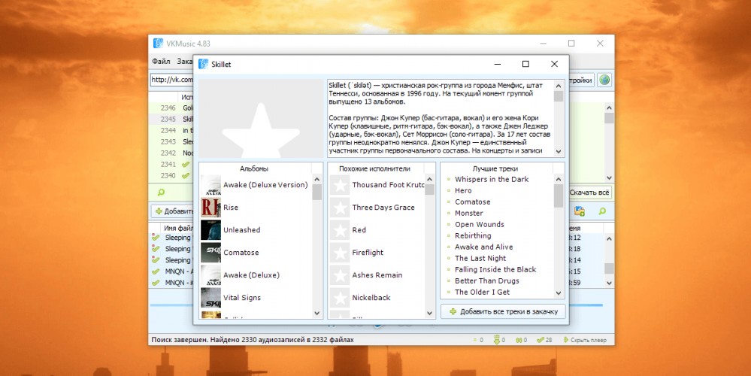Click the status icon of the 3:12 download row

click(155, 237)
